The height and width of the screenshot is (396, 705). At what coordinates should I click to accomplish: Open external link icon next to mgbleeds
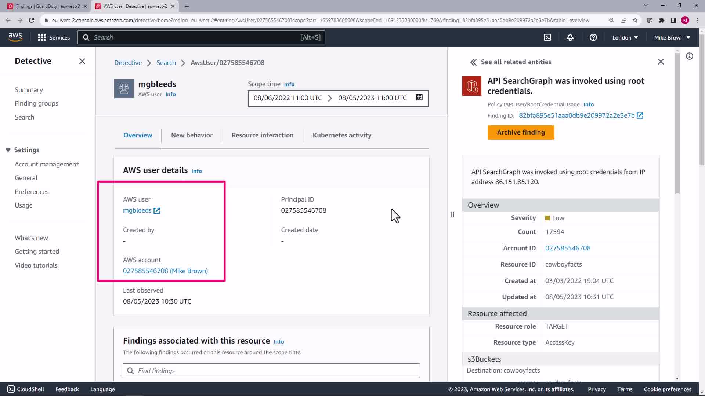[x=157, y=210]
